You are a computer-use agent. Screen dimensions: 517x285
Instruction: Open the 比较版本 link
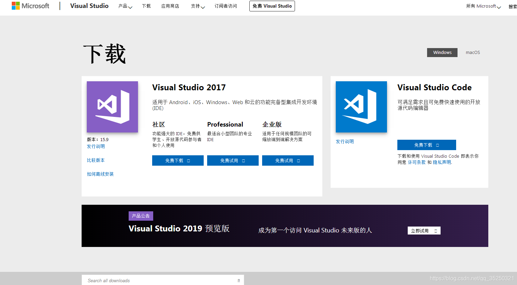click(96, 160)
